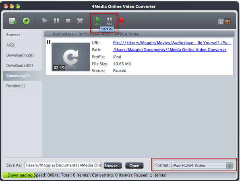Click the New Download icon in toolbar

13,21
